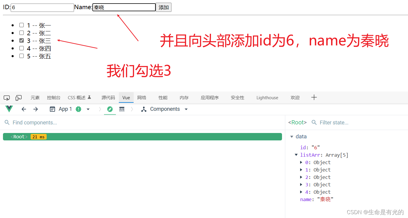Open the 欢迎 tab
This screenshot has height=218, width=408.
point(295,98)
